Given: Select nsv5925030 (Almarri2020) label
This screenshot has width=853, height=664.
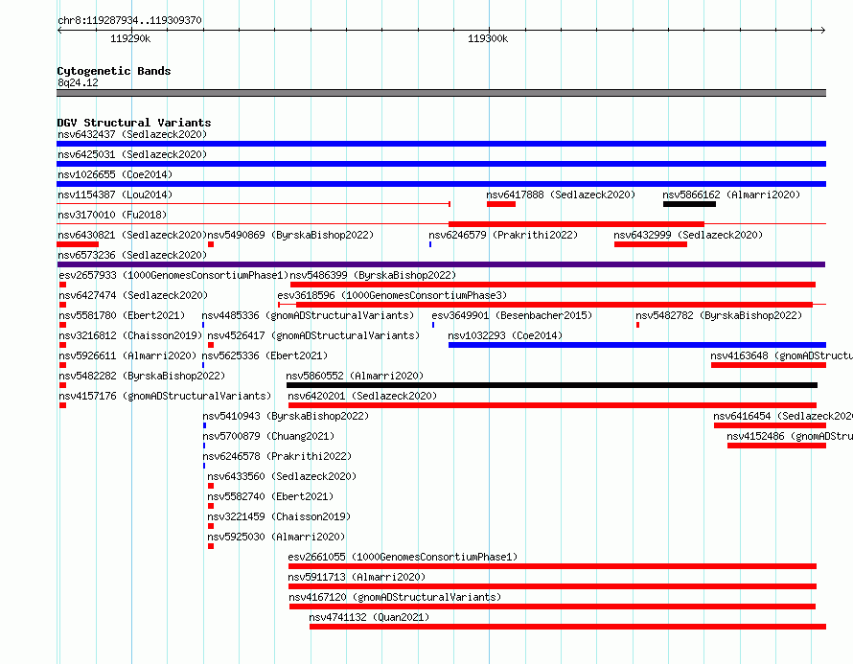Looking at the screenshot, I should click(x=276, y=537).
